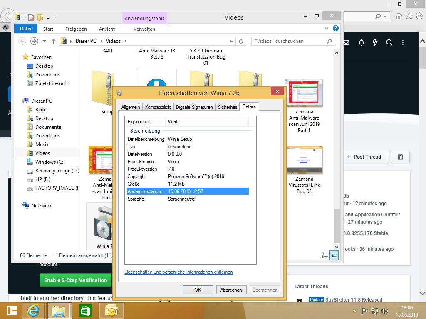The height and width of the screenshot is (319, 426).
Task: Open the forum search magnifier icon
Action: click(389, 42)
